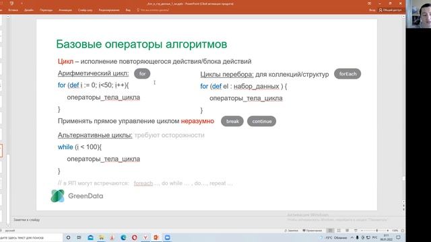Click the GreenData logo on slide
431x242 pixels.
77,196
